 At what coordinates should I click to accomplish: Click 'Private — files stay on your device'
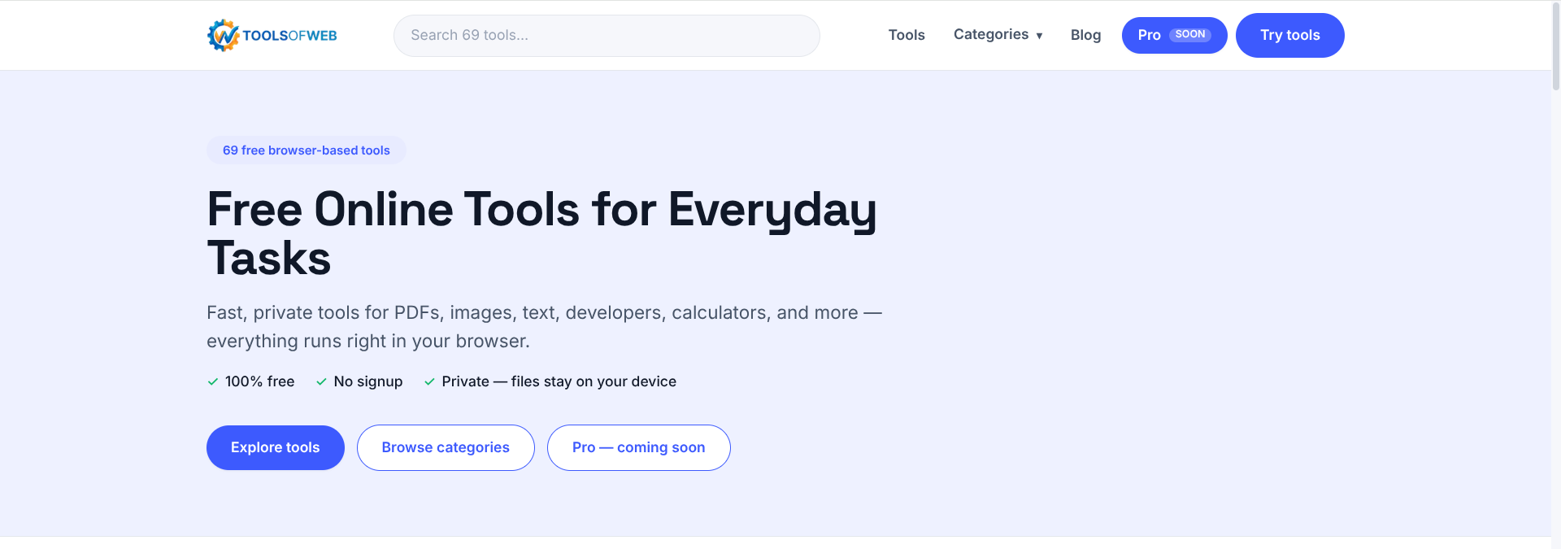[x=559, y=381]
